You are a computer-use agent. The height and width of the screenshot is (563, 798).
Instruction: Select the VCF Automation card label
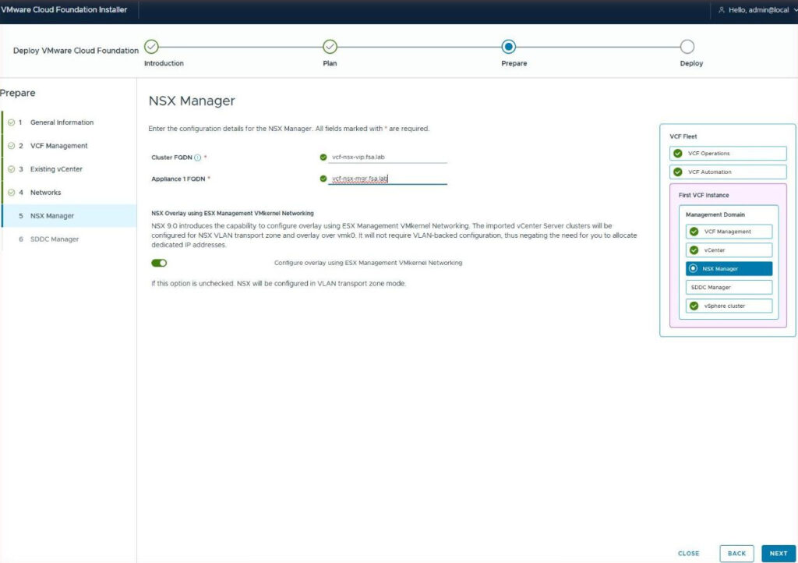[x=710, y=172]
